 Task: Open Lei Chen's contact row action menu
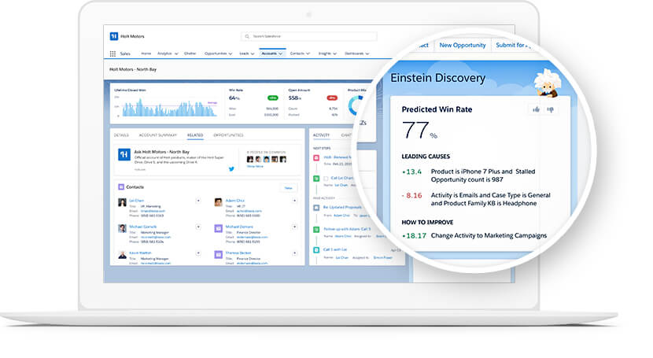pos(198,201)
